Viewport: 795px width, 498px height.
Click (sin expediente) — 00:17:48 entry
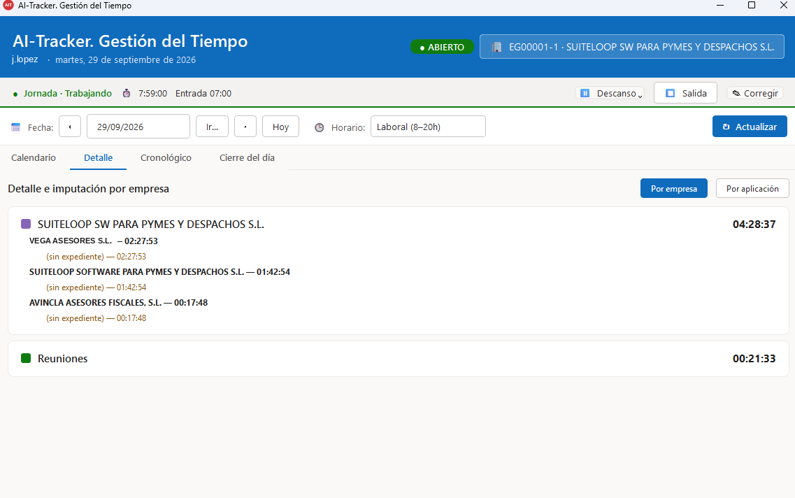(96, 318)
